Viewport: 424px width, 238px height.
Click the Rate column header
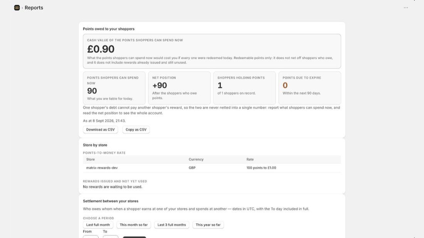pos(250,159)
